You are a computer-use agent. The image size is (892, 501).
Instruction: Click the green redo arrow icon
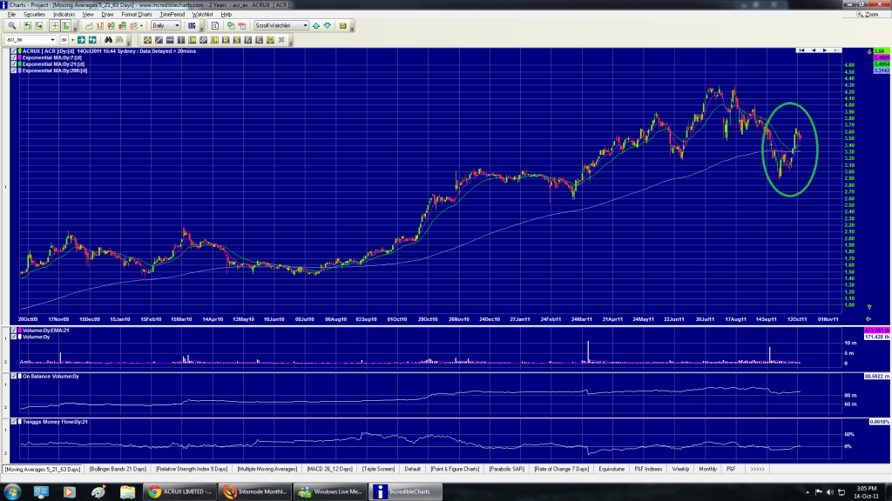[38, 25]
